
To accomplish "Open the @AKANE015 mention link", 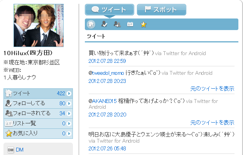I will click(x=103, y=101).
